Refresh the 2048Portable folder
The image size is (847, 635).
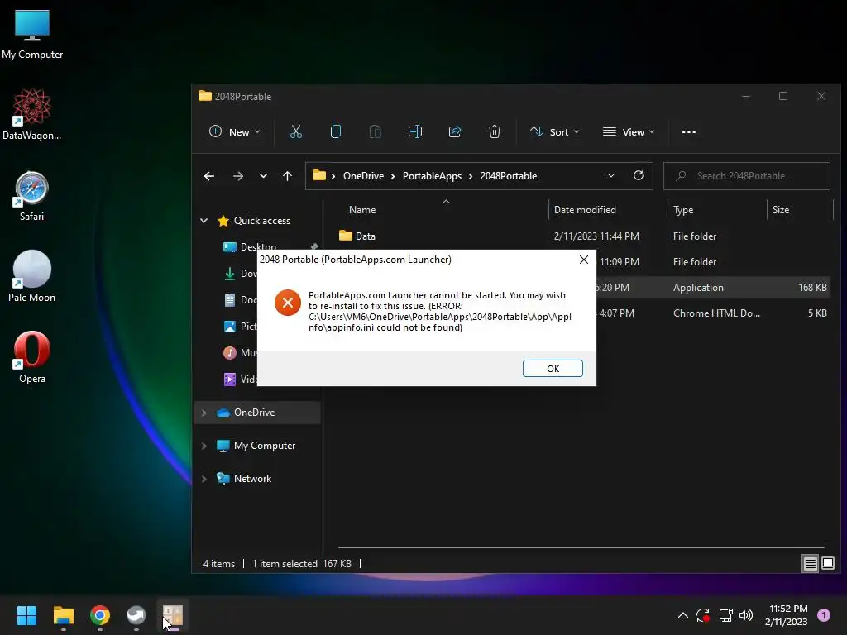click(x=639, y=176)
